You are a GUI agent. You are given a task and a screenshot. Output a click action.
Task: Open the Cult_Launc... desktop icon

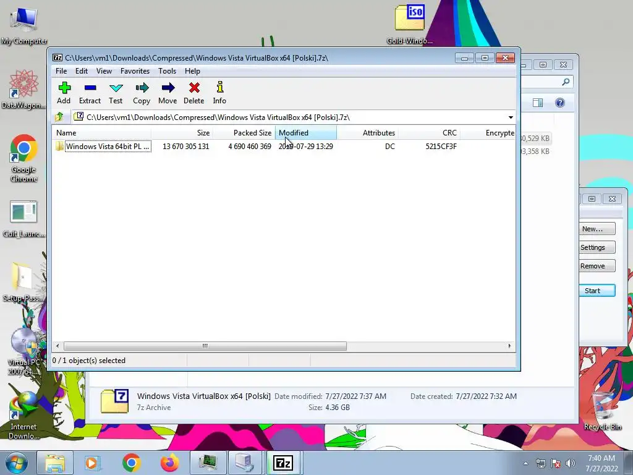click(24, 218)
